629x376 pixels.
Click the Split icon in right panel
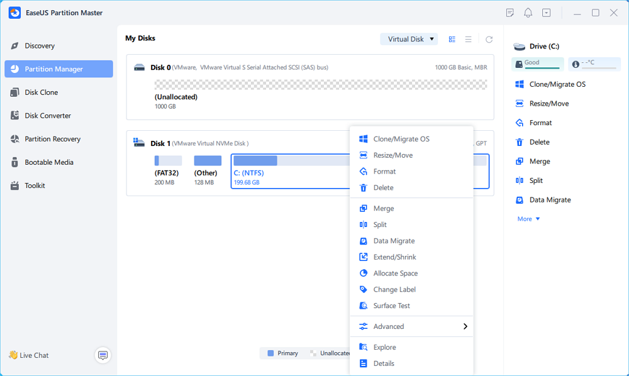coord(520,180)
